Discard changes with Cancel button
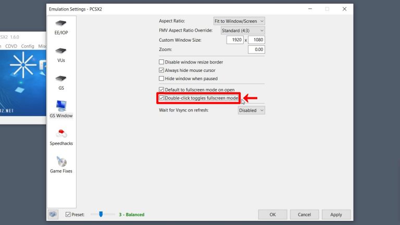The image size is (400, 225). [x=304, y=215]
